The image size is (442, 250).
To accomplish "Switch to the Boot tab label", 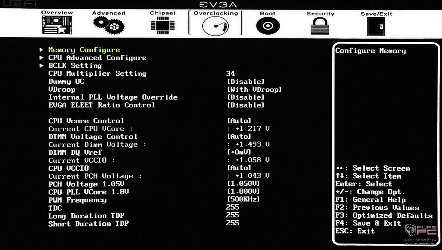I will tap(267, 13).
